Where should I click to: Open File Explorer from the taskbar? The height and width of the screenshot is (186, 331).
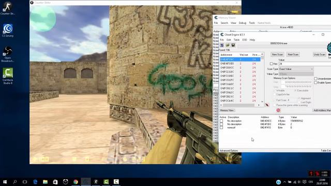[45, 182]
